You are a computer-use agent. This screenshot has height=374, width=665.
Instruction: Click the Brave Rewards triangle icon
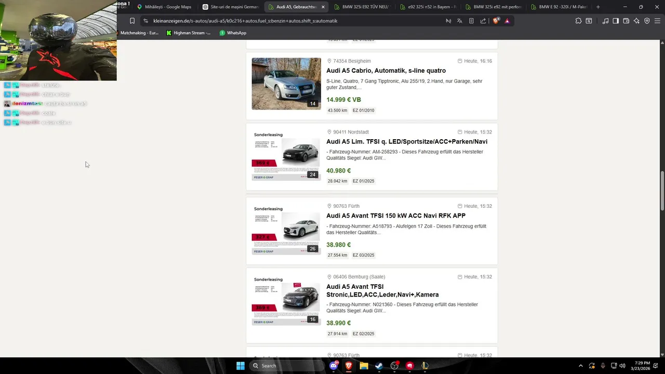click(507, 21)
